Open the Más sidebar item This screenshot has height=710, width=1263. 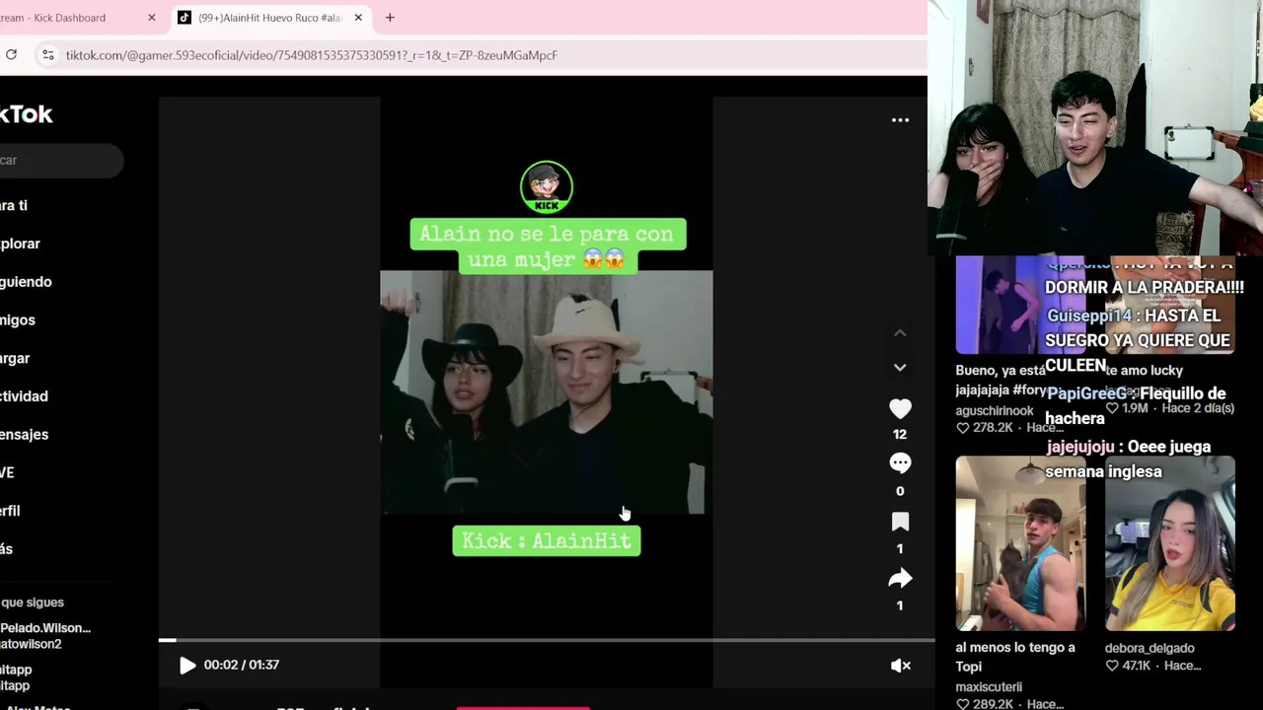(6, 549)
